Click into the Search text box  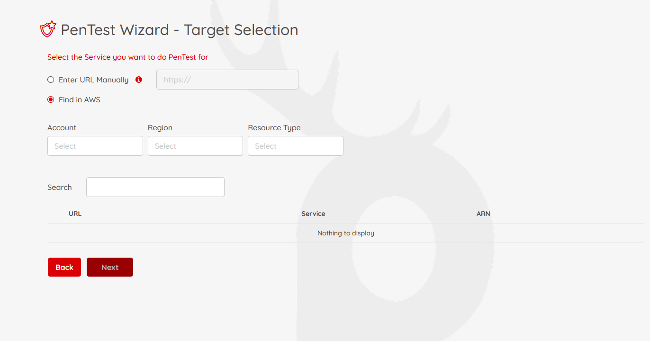pos(155,187)
